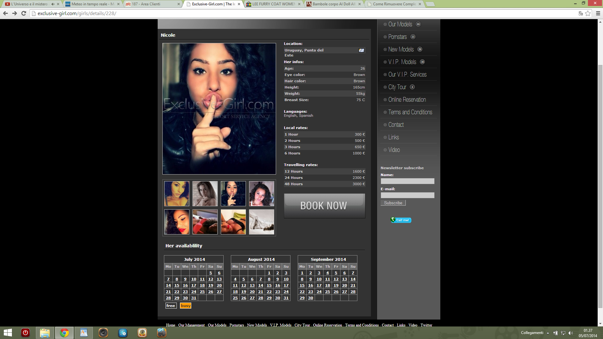Open the Chrome menu hamburger icon
Screen dimensions: 603x339
[x=598, y=13]
